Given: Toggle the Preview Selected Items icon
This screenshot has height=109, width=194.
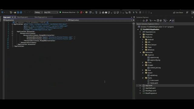Looking at the screenshot, I should point(173,21).
